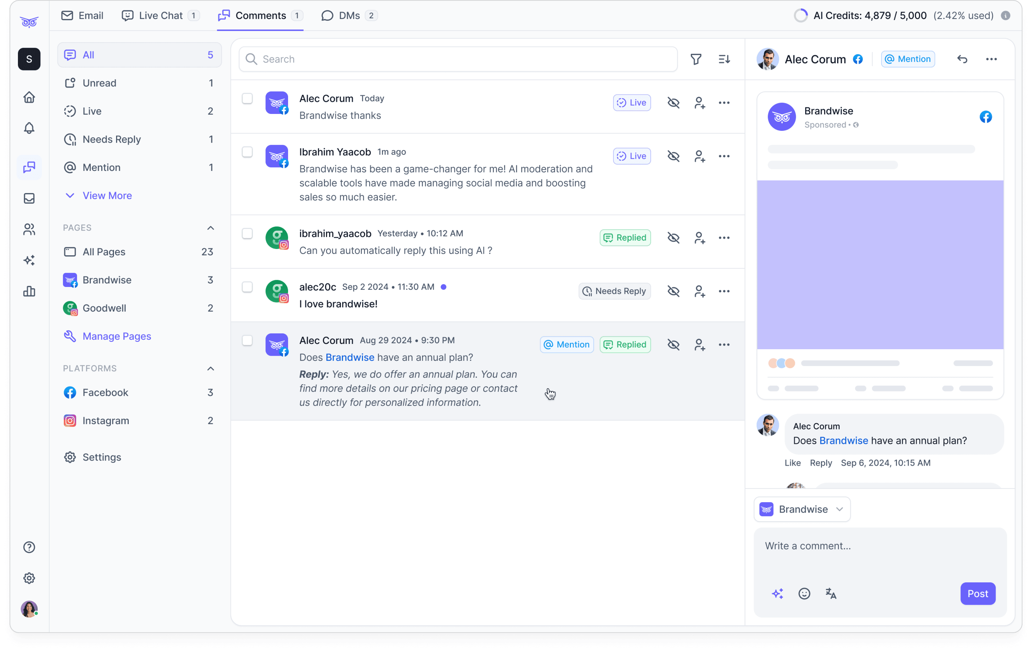
Task: Click the translate icon in composer
Action: (830, 593)
